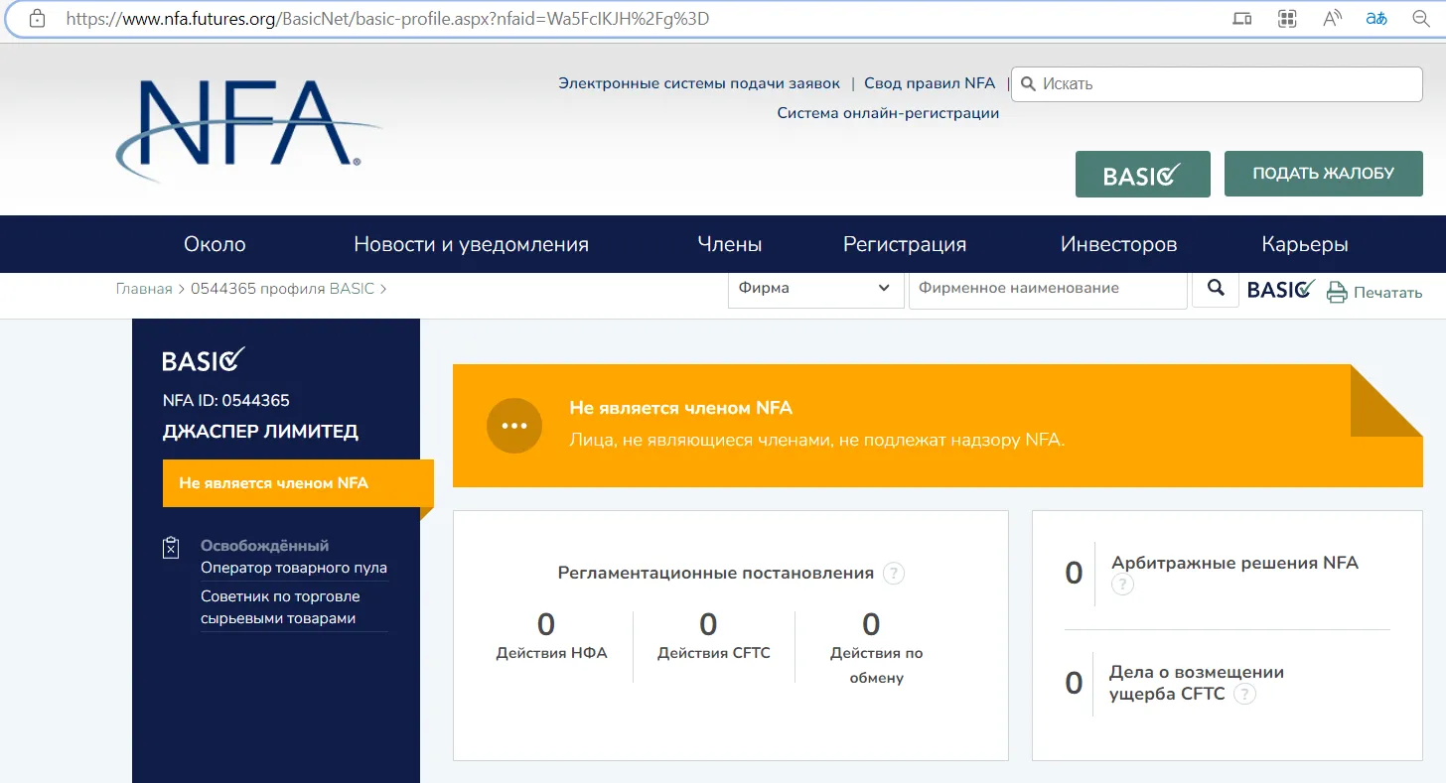Screen dimensions: 1446x783
Task: Click the browser zoom magnifier icon
Action: tap(1421, 19)
